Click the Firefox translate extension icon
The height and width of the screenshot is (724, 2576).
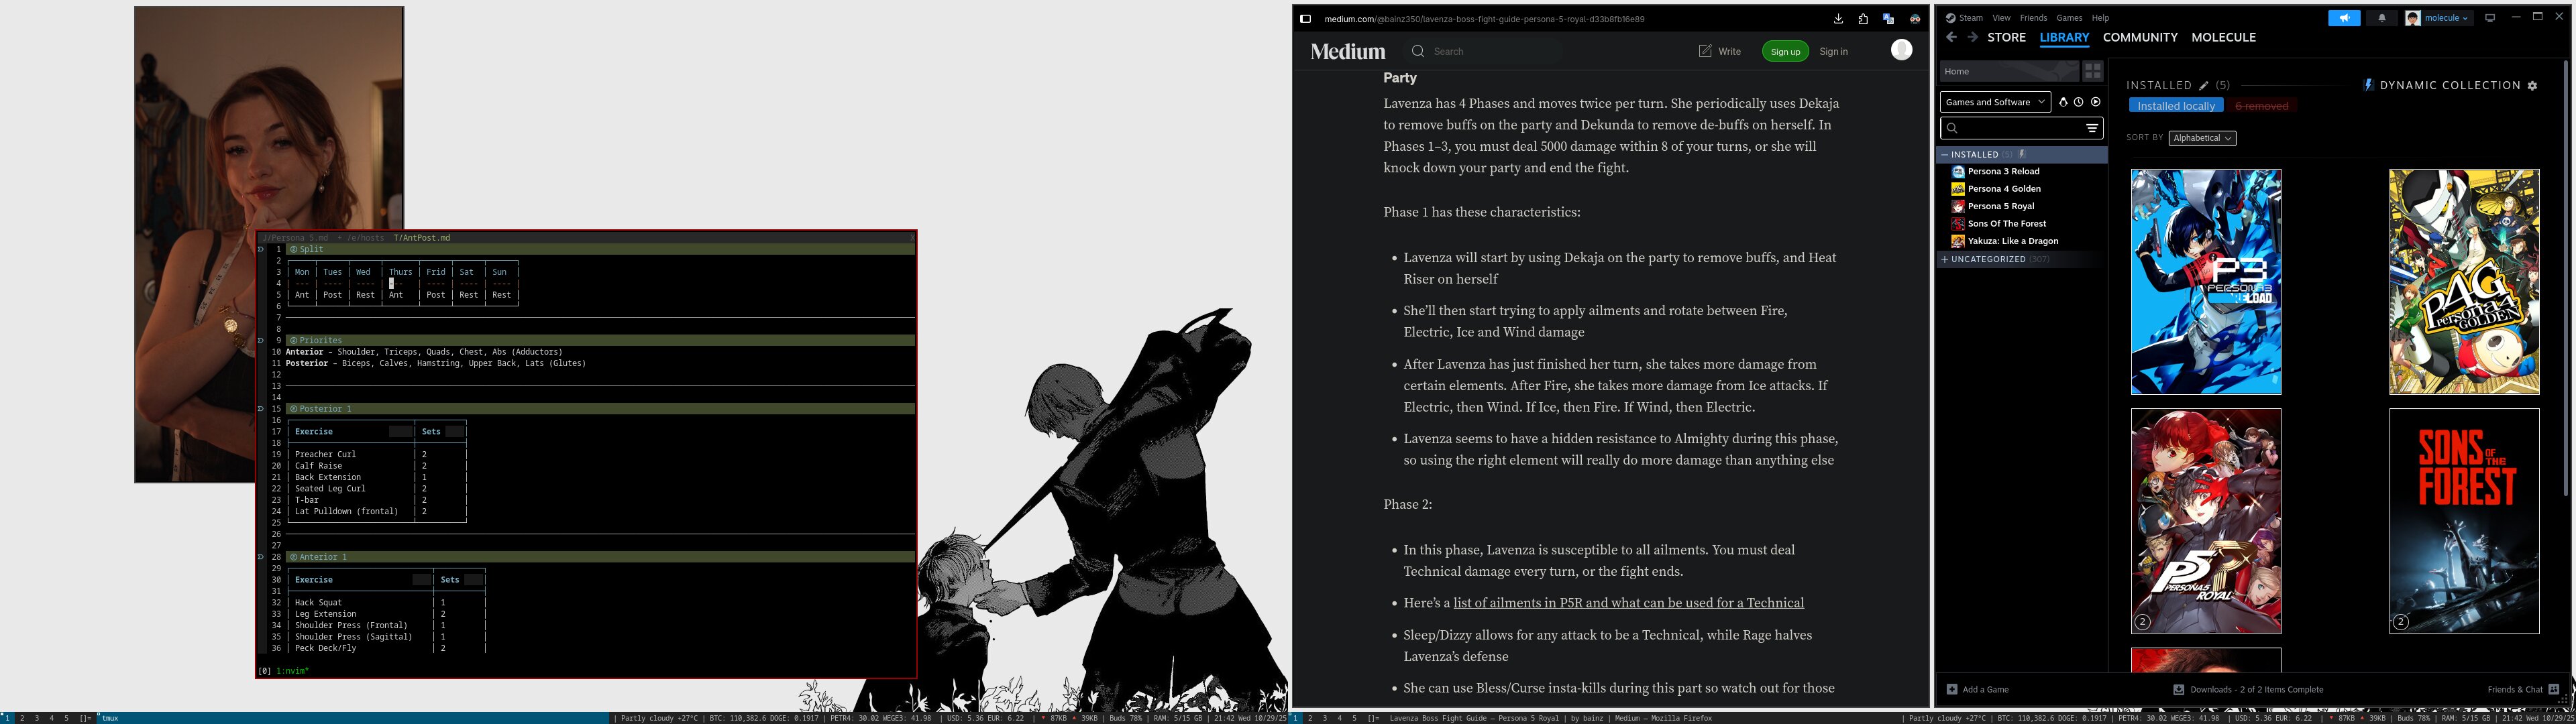1888,19
